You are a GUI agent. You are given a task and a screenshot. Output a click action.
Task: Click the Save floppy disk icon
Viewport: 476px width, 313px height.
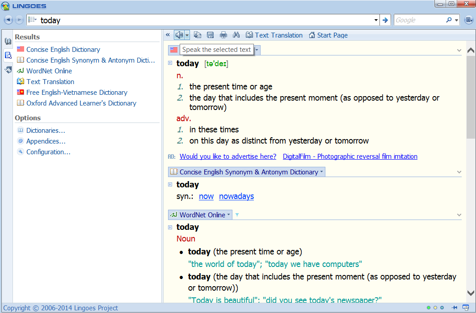[210, 35]
